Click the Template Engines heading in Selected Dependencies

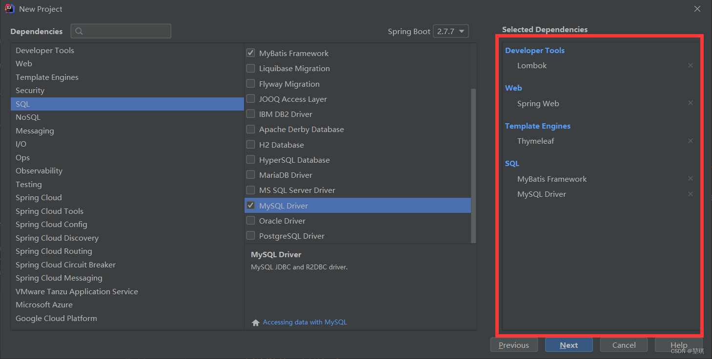(x=538, y=126)
